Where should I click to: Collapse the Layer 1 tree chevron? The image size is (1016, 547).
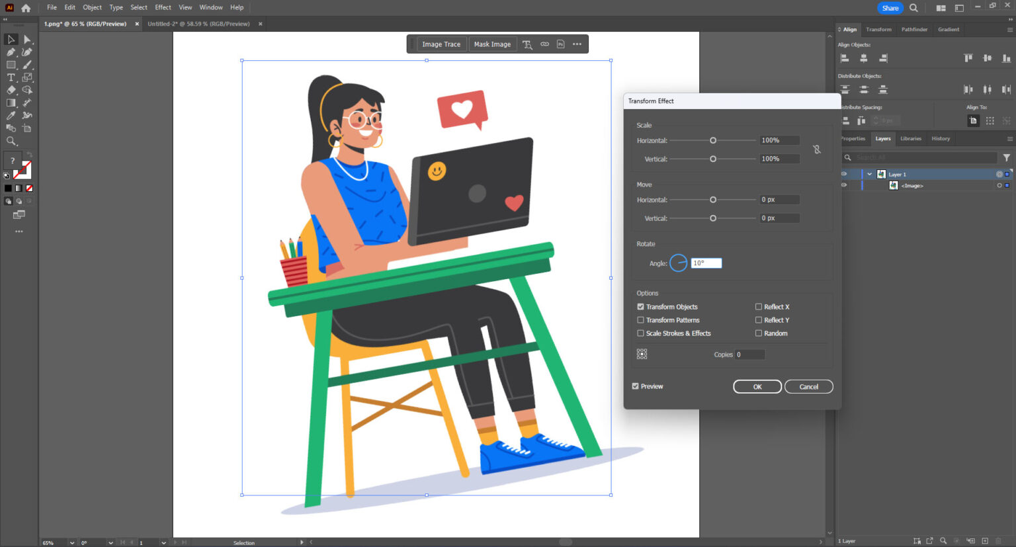click(x=869, y=174)
